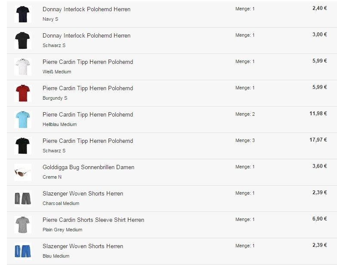Click the Golddigga sunglasses image
This screenshot has height=265, width=337.
[x=22, y=173]
